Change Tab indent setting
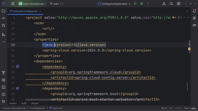Screen dimensions: 198x111 coord(186,108)
